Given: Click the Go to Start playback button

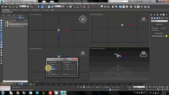Looking at the screenshot, I should 147,87.
